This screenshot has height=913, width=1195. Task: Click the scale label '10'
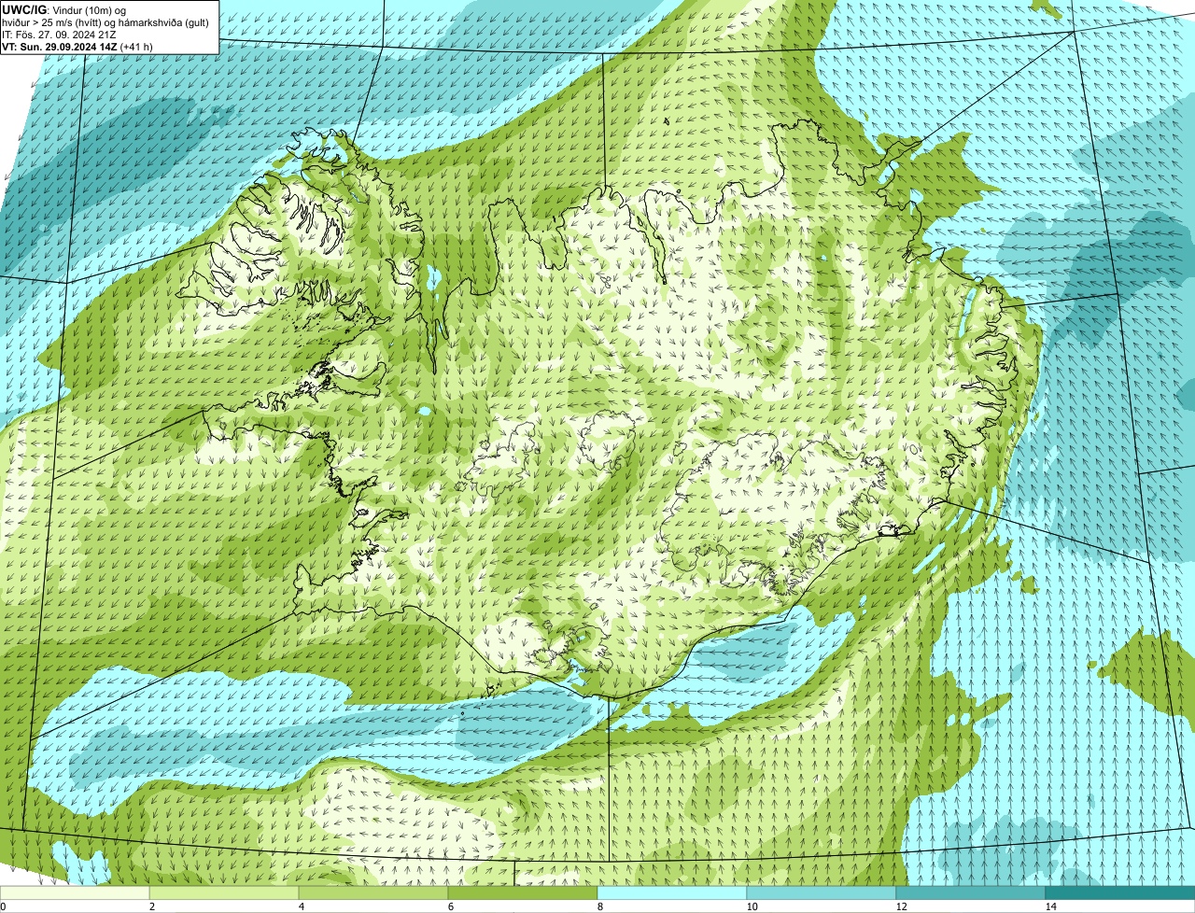pos(752,906)
